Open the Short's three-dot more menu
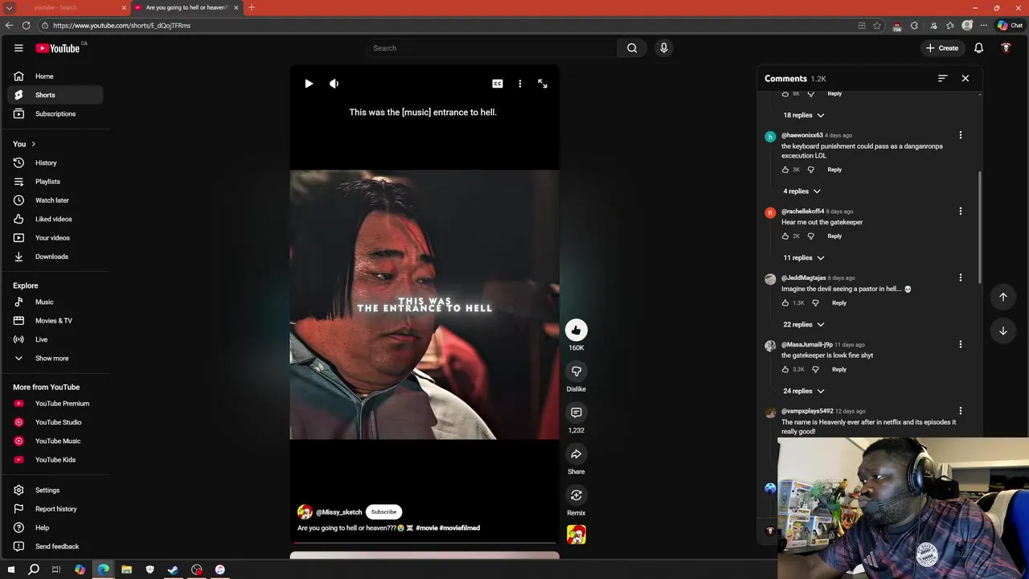 (520, 84)
